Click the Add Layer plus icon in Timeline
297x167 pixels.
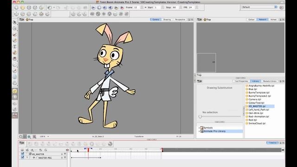point(32,150)
